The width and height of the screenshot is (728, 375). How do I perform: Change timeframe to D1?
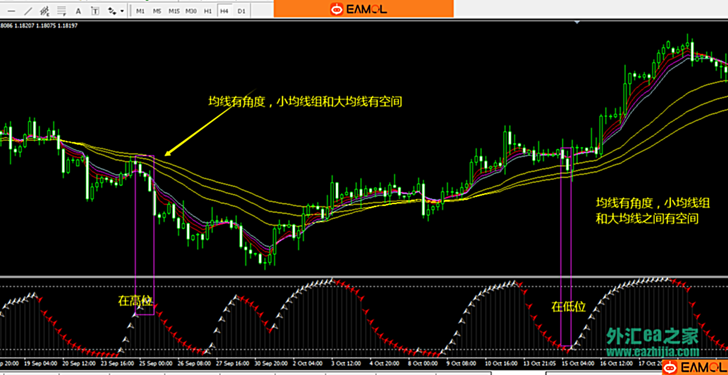[241, 11]
